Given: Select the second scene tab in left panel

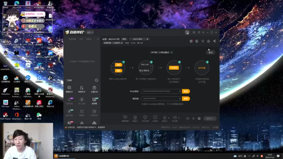Looking at the screenshot, I should click(x=81, y=39).
